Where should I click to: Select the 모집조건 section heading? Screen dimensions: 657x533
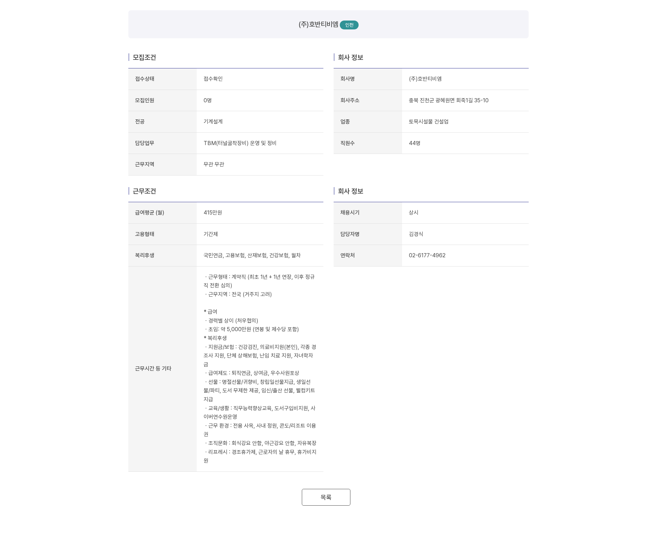coord(144,57)
